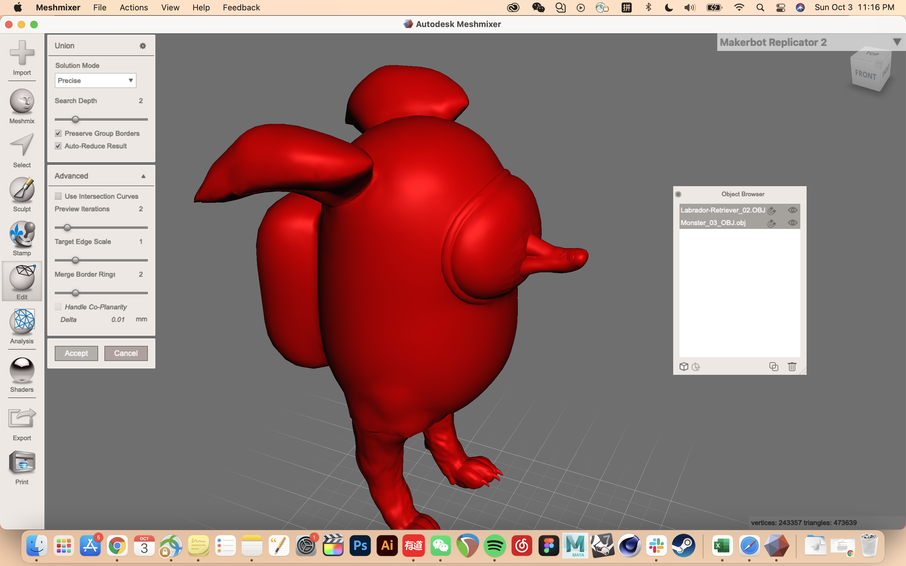Drag the Target Edge Scale slider
This screenshot has width=906, height=566.
[74, 259]
